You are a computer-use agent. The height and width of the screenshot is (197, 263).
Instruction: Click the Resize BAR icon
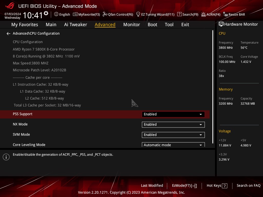[x=226, y=14]
